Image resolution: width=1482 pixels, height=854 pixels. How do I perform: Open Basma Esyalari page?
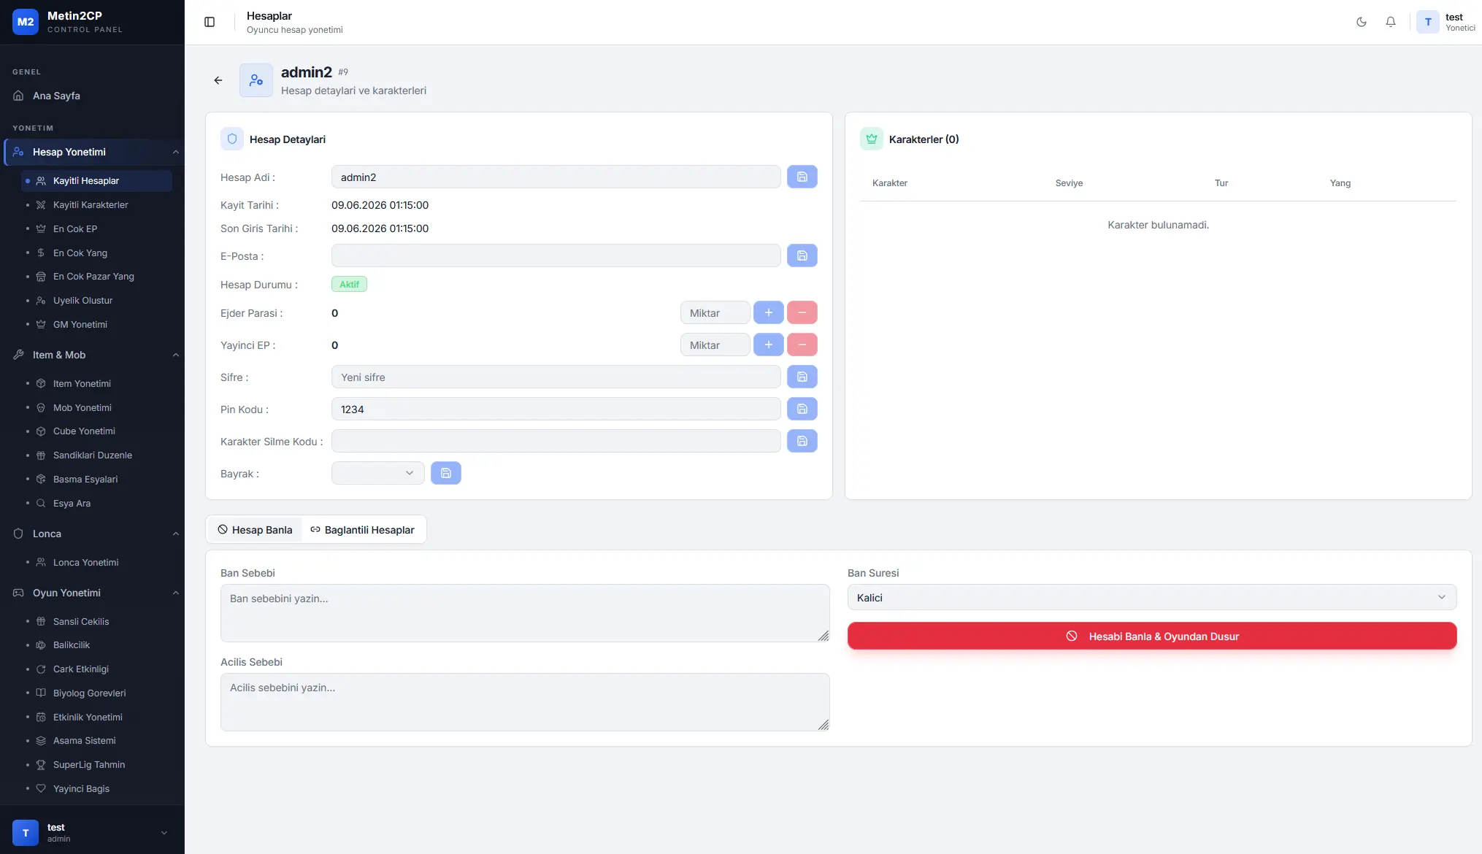coord(96,479)
